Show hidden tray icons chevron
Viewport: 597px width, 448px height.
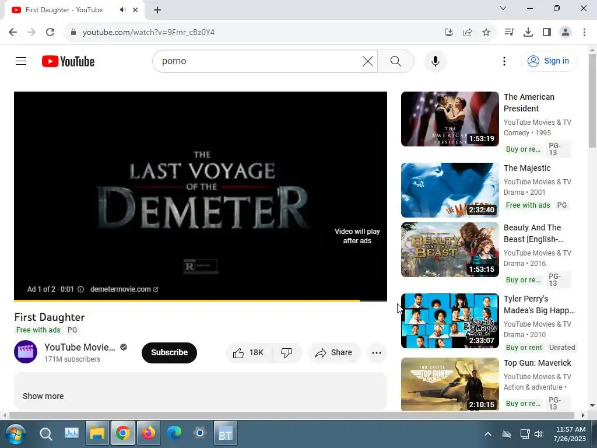pos(488,434)
